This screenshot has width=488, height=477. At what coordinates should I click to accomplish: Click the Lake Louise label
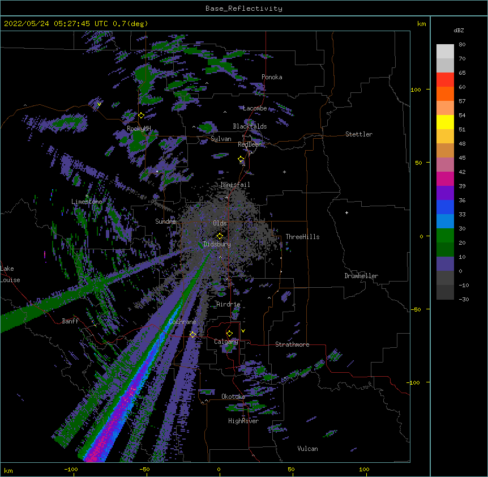[10, 274]
